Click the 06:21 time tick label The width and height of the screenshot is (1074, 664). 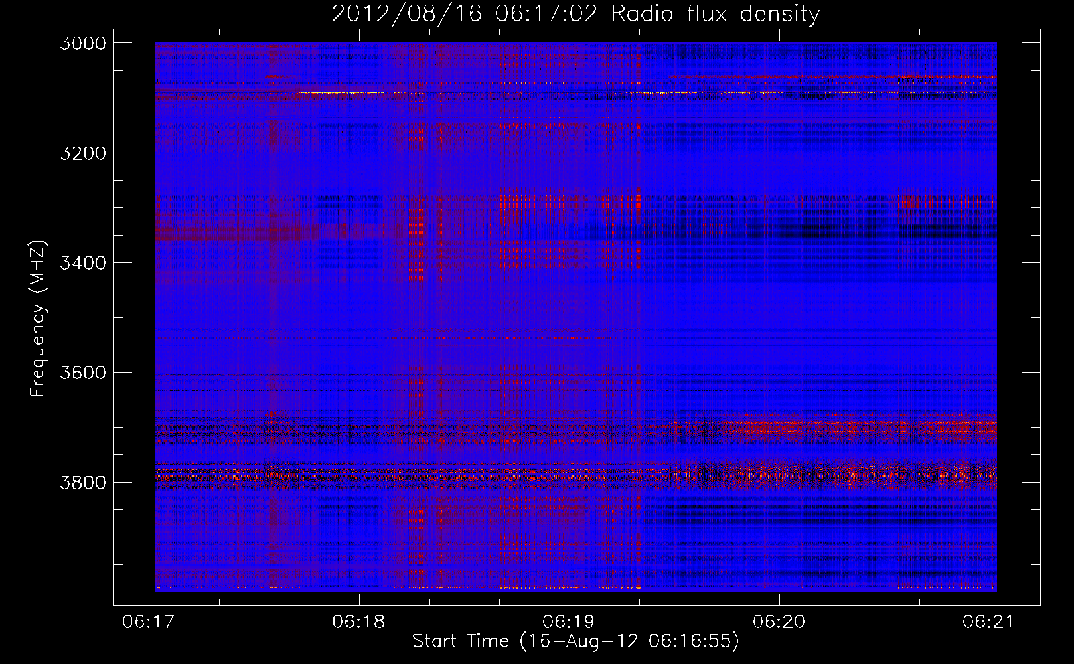point(989,622)
